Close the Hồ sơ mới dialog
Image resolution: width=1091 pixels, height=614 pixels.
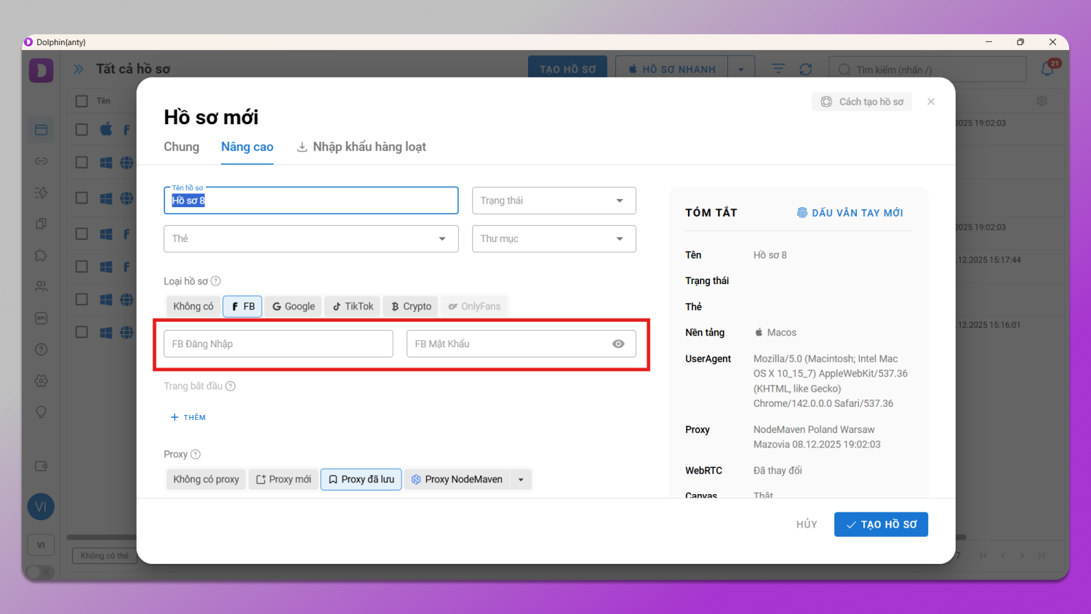[x=931, y=102]
